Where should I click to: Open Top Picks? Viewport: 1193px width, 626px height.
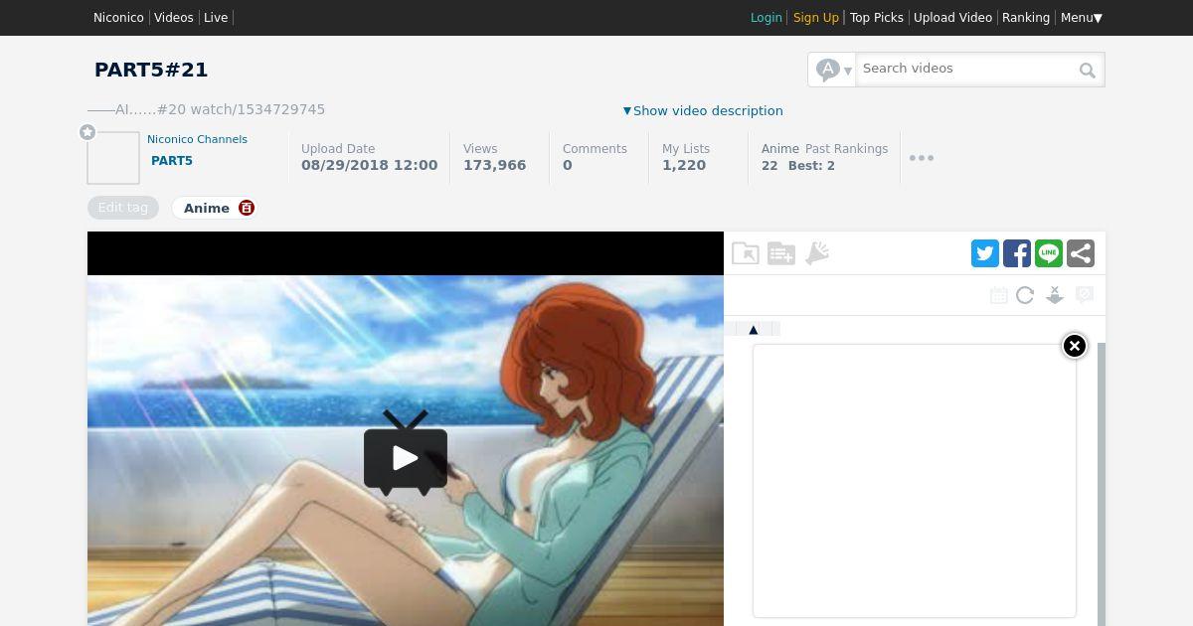coord(877,17)
